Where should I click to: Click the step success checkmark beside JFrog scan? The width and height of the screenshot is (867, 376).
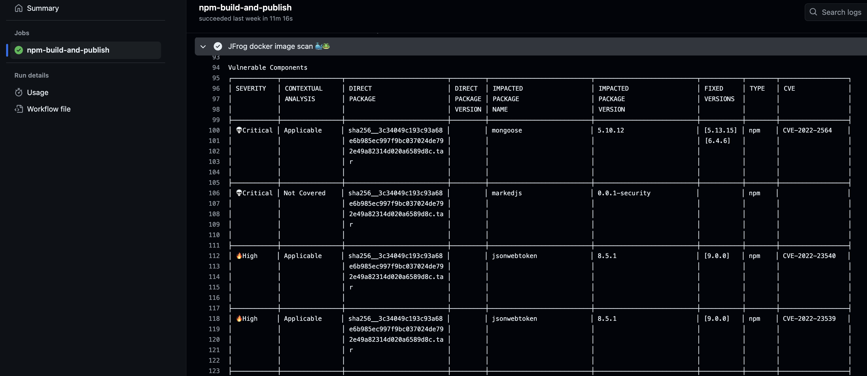tap(218, 46)
